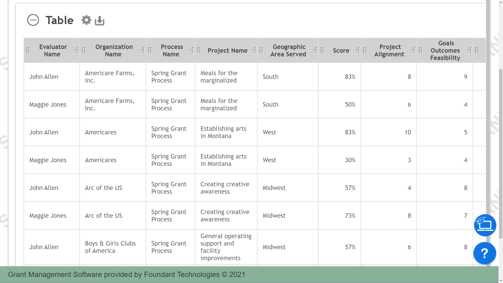This screenshot has width=503, height=283.
Task: Click the Geographic Area Served drag handle
Action: 261,50
